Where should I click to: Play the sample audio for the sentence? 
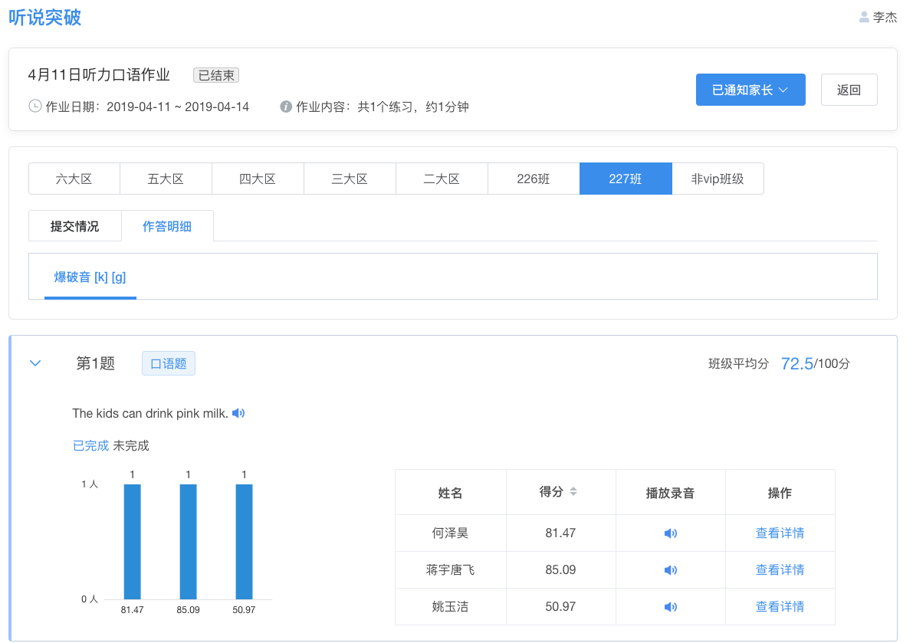[238, 413]
